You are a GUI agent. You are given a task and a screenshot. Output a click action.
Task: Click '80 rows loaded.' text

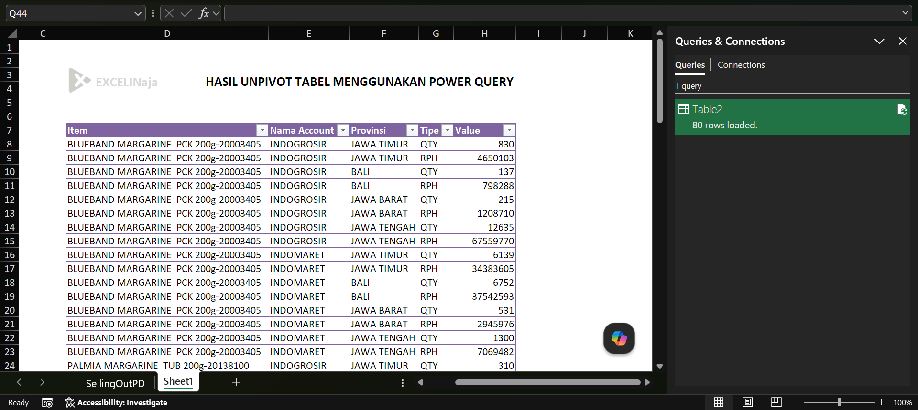coord(724,125)
